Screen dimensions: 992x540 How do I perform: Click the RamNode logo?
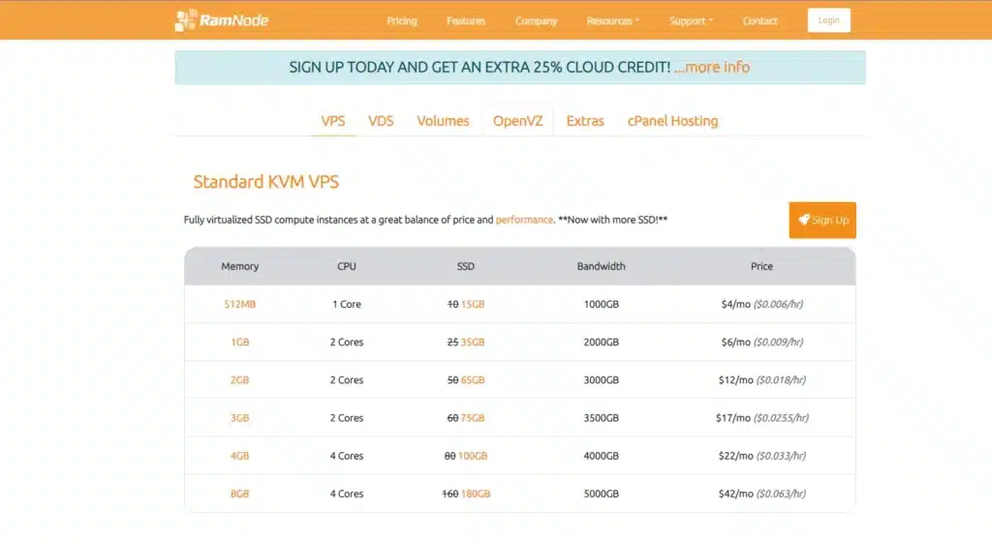pyautogui.click(x=222, y=20)
